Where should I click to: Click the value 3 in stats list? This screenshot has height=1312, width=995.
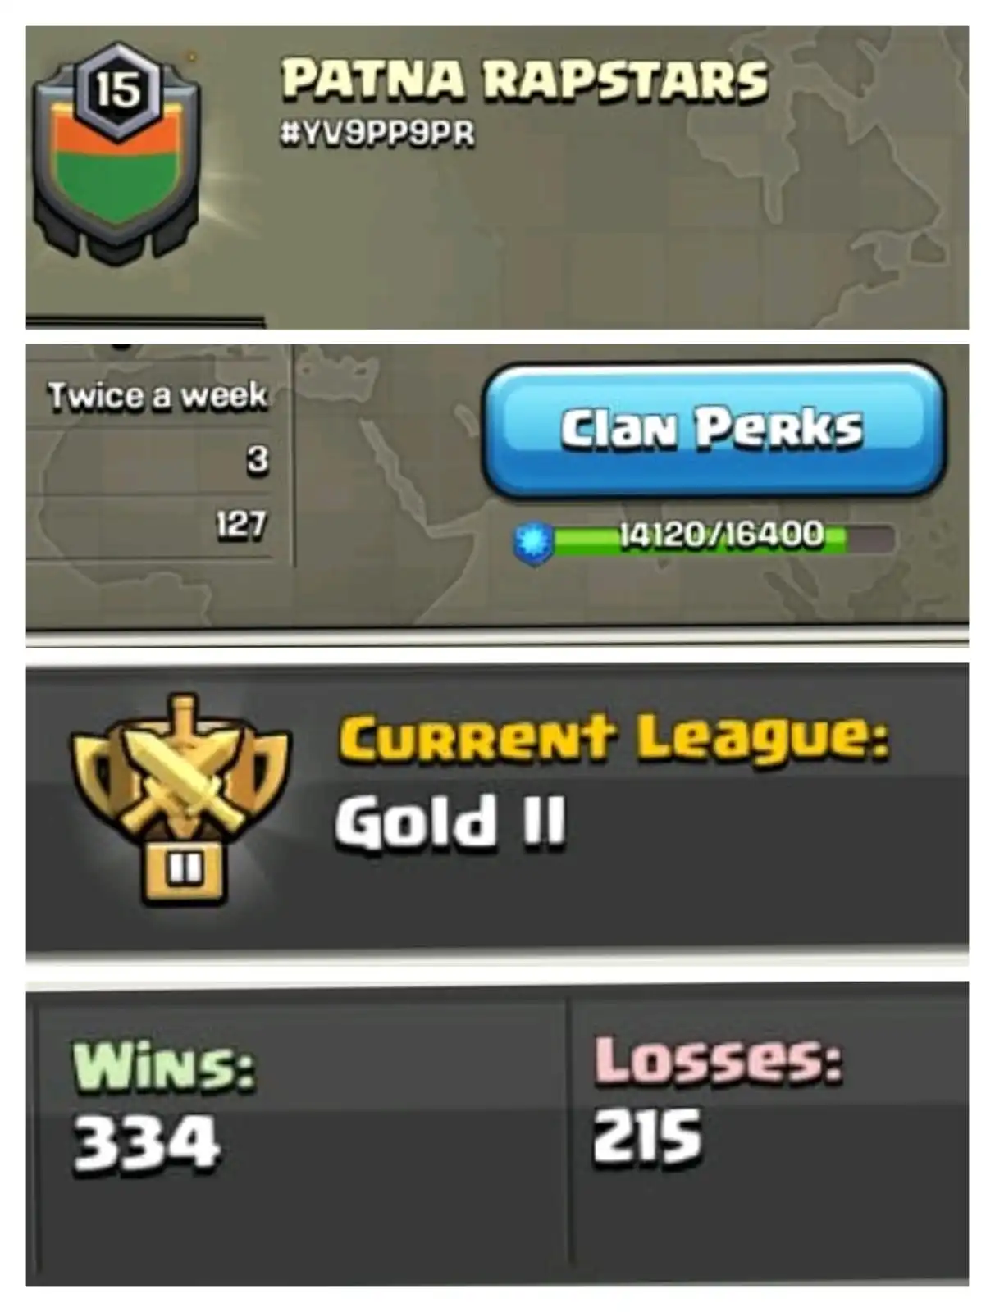pos(258,461)
